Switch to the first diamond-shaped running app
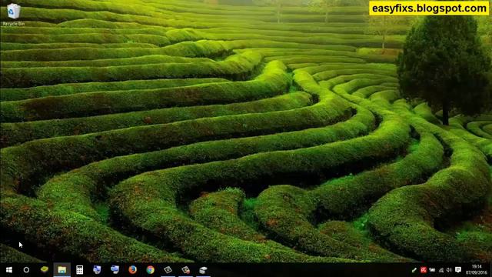The height and width of the screenshot is (277, 492). tap(168, 270)
